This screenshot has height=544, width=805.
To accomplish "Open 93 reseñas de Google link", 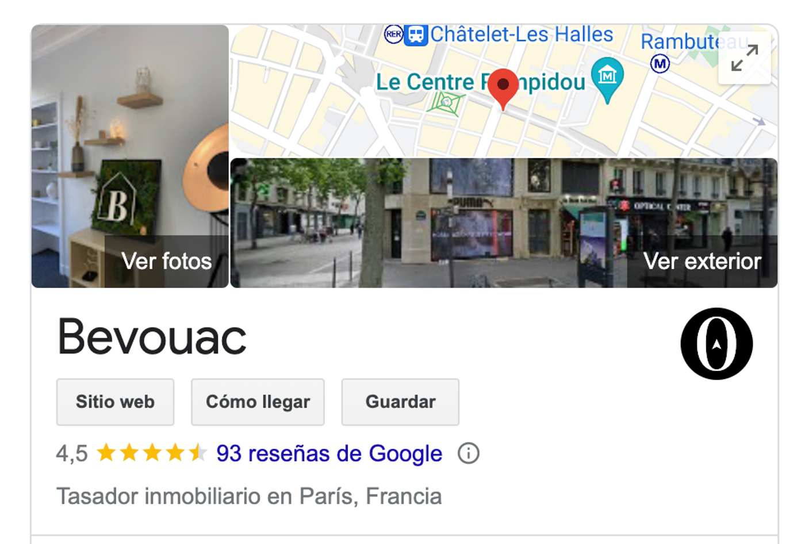I will [329, 453].
